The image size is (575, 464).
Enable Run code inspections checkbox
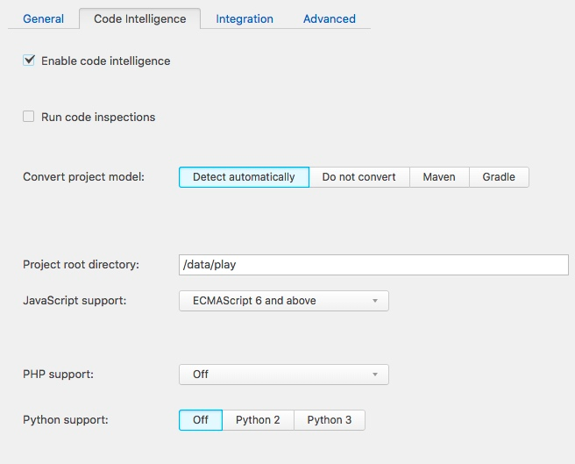29,117
